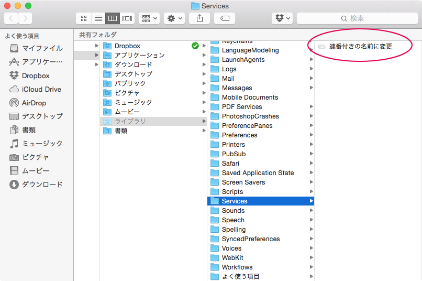The width and height of the screenshot is (422, 281).
Task: Select the 書類 folder in column
Action: (153, 131)
